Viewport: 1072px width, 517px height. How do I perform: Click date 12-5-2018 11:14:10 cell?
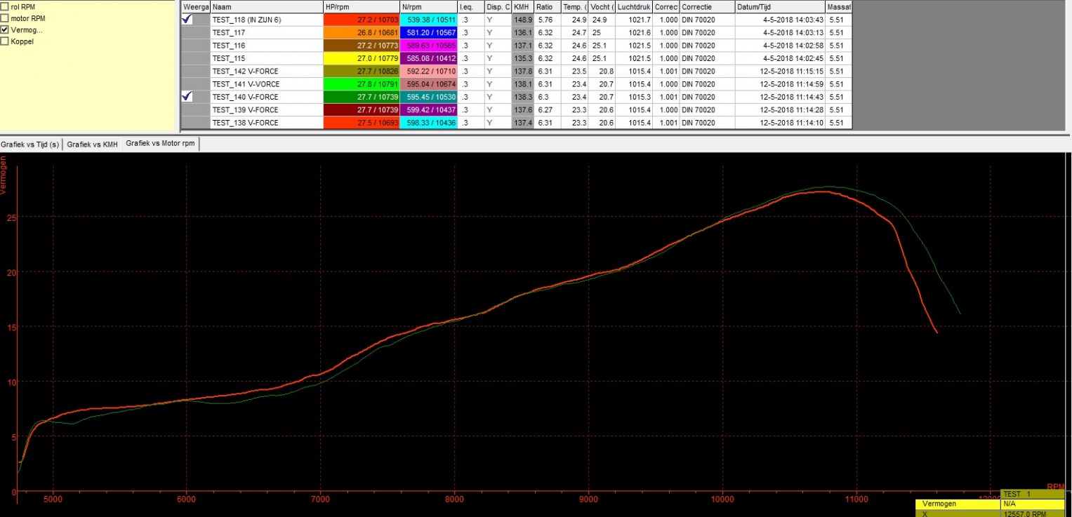780,123
